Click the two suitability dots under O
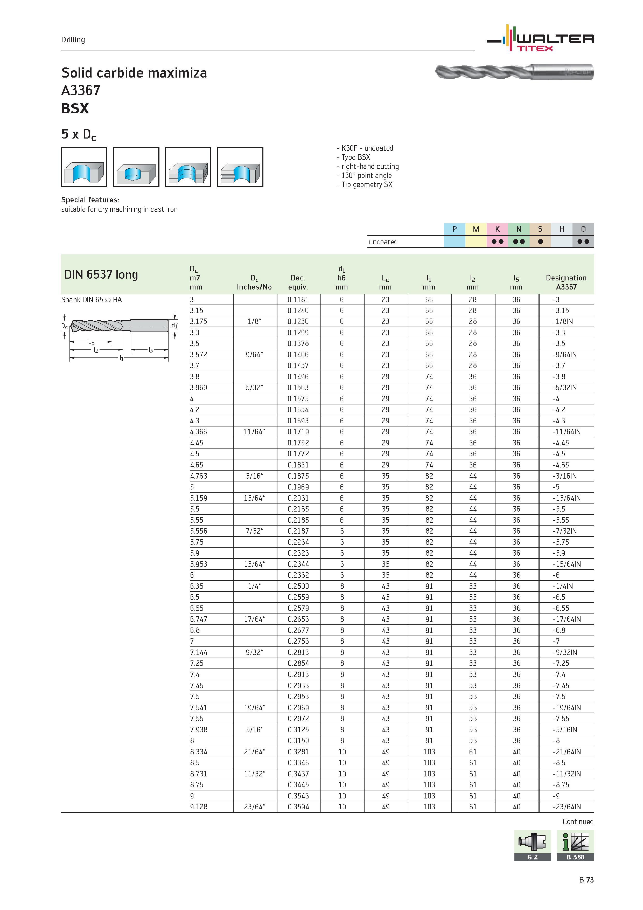This screenshot has height=910, width=643. tap(583, 242)
